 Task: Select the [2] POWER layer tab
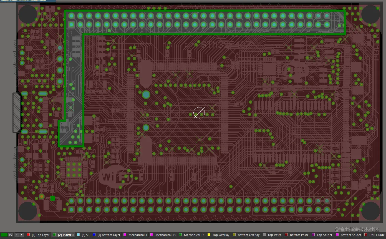pos(64,235)
